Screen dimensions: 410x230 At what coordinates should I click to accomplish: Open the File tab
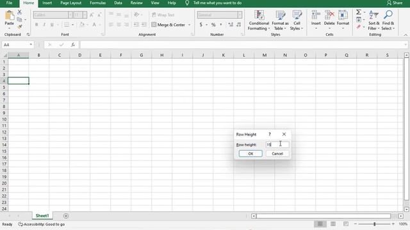point(9,3)
